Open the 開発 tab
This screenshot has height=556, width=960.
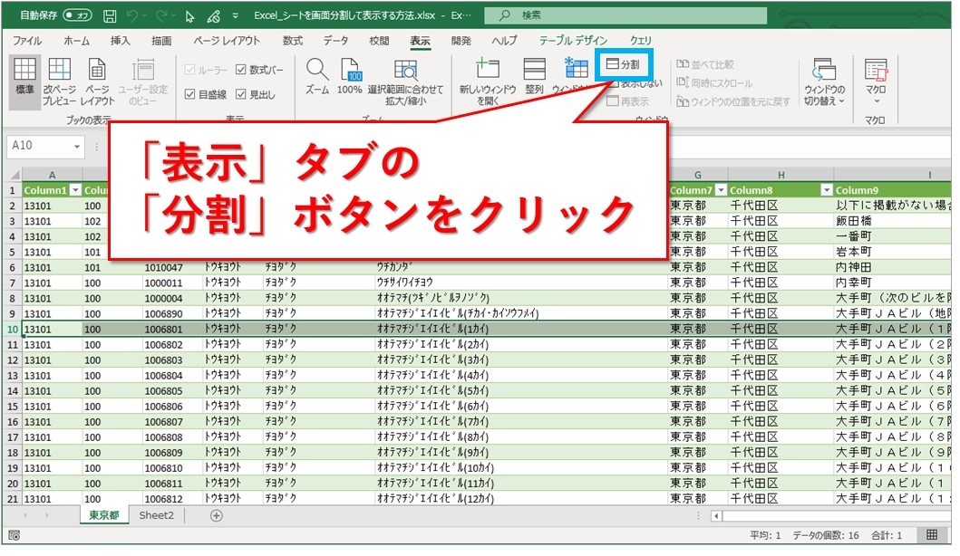click(461, 41)
